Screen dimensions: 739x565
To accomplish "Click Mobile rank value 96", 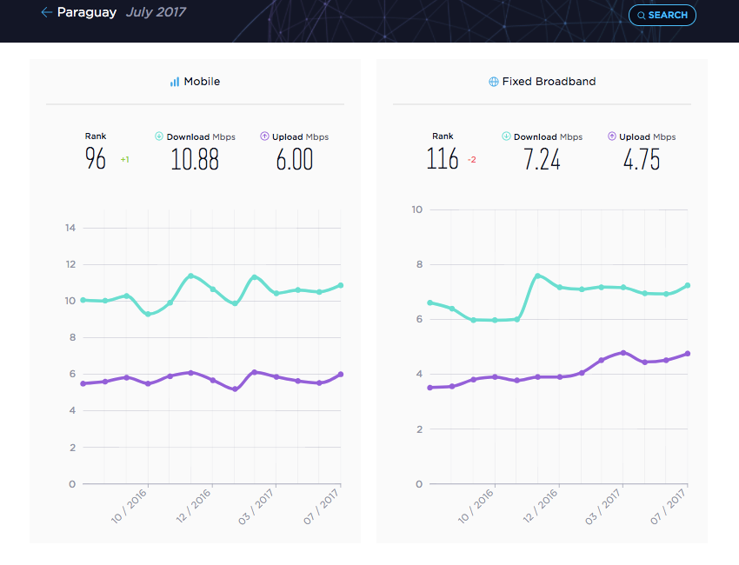I will click(x=96, y=159).
